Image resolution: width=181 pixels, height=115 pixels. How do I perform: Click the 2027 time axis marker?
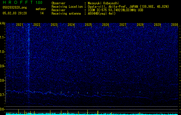[x=123, y=25]
